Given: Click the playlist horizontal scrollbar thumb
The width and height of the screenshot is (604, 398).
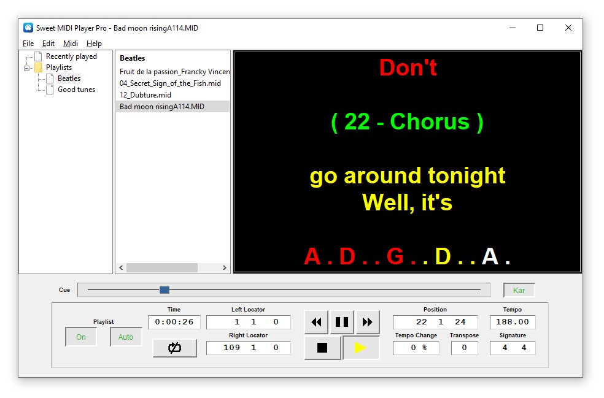Looking at the screenshot, I should (162, 267).
